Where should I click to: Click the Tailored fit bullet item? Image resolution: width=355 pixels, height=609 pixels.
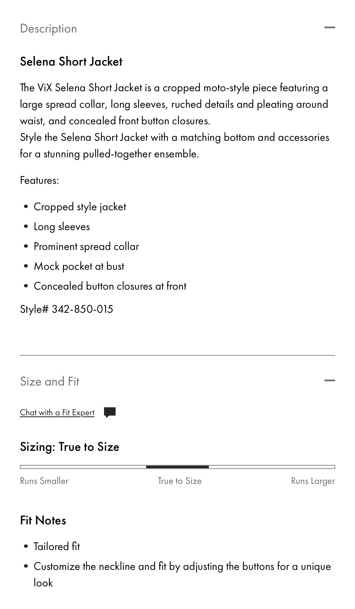coord(57,546)
